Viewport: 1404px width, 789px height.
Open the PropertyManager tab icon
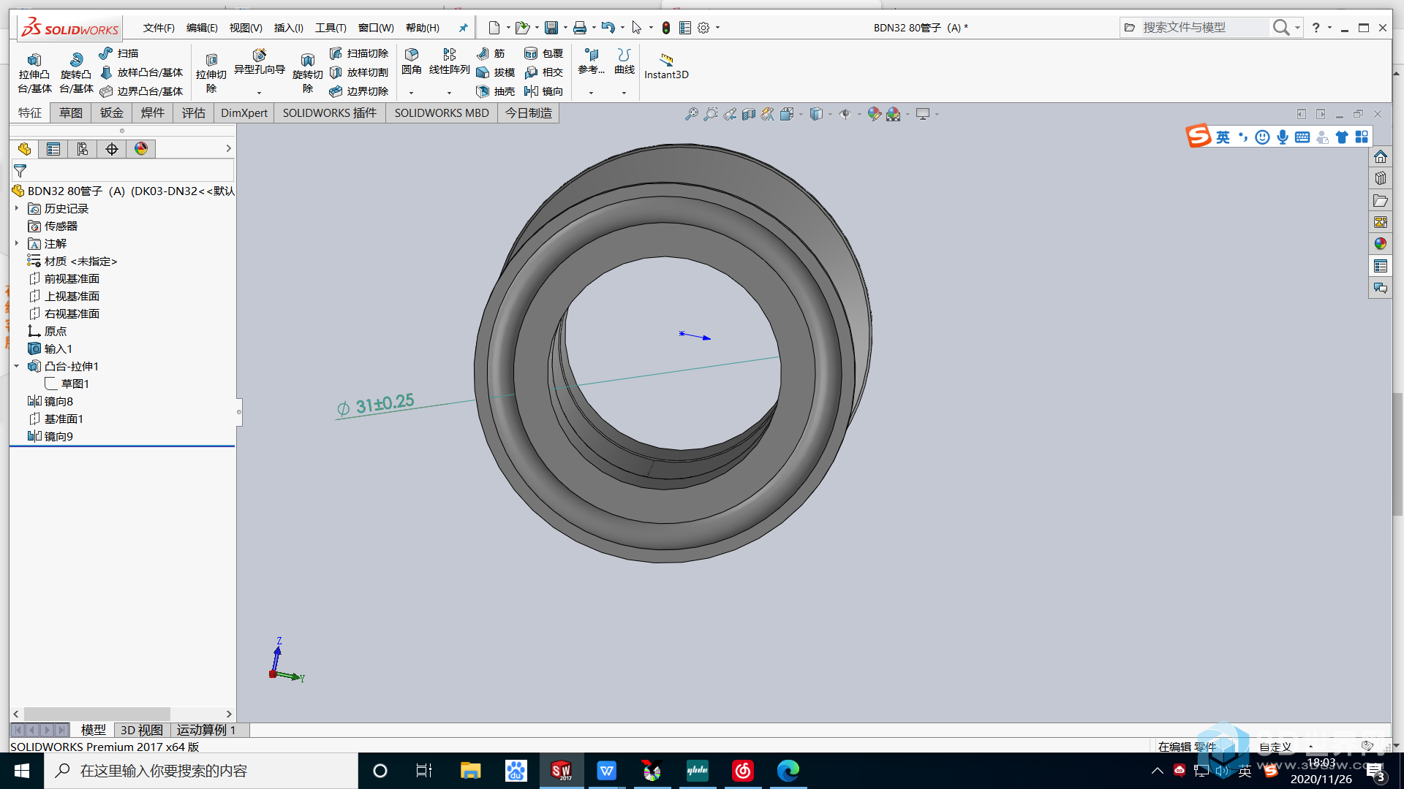coord(53,149)
